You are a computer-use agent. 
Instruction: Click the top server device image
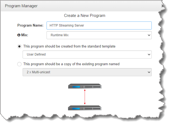(x=85, y=86)
